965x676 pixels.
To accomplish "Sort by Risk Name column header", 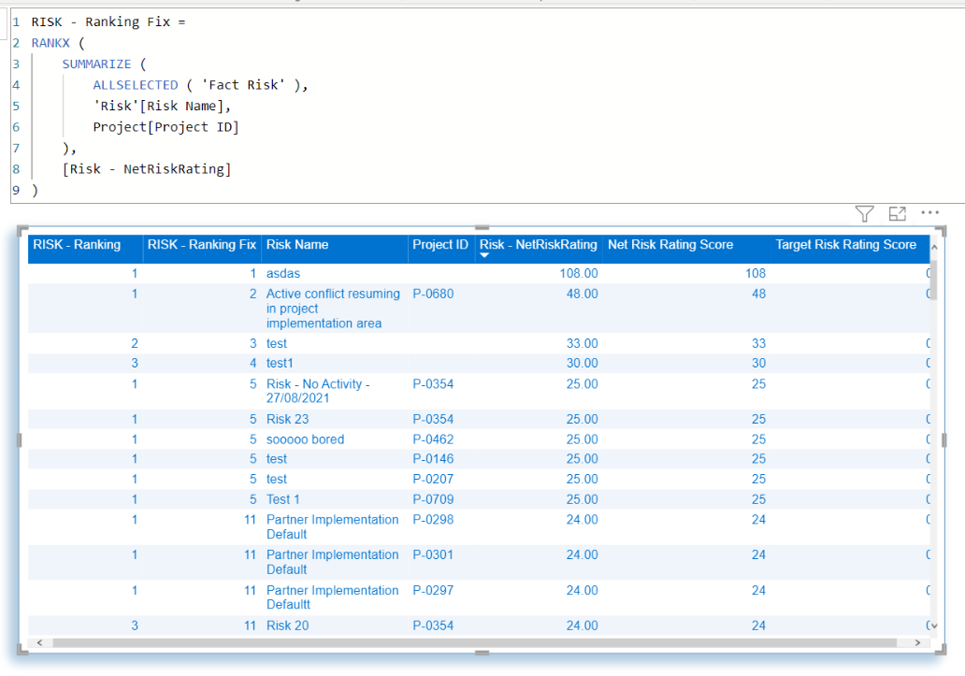I will click(x=297, y=245).
